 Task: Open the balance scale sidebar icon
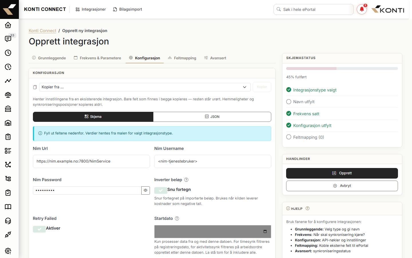pos(8,95)
